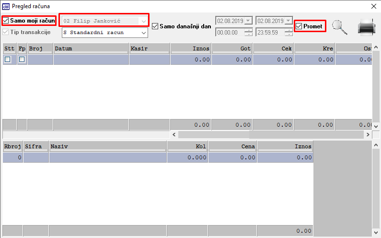Check the Fp column checkbox in first row
The height and width of the screenshot is (238, 381).
22,59
